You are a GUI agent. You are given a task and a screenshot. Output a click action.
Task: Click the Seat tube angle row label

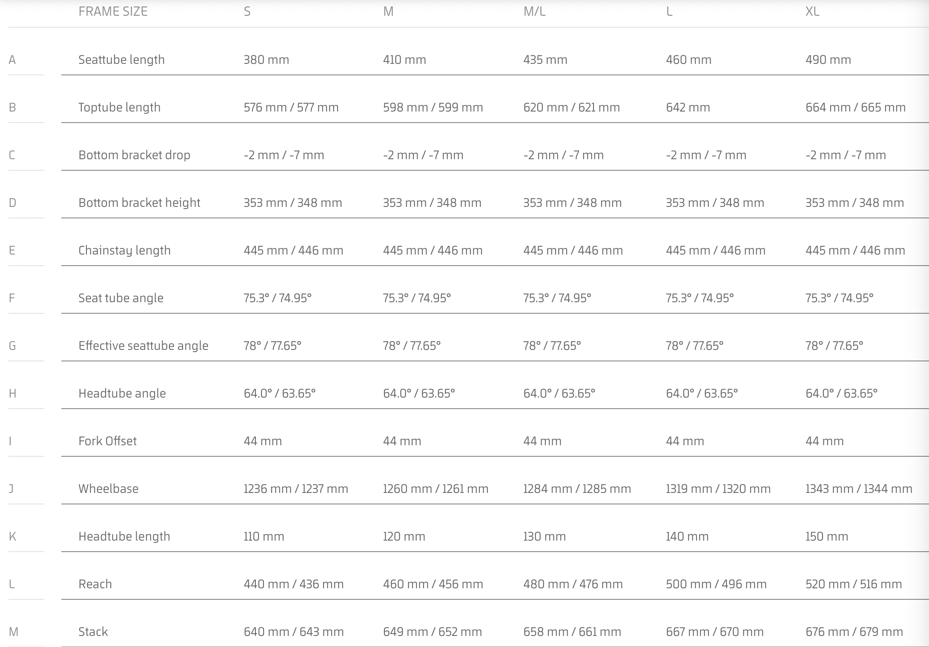(121, 298)
